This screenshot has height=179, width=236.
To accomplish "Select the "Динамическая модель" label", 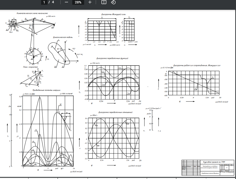I will point(63,37).
